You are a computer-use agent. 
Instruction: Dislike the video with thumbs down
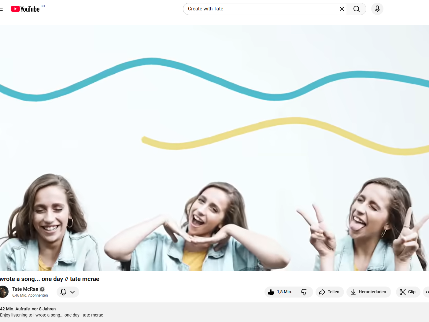click(305, 292)
